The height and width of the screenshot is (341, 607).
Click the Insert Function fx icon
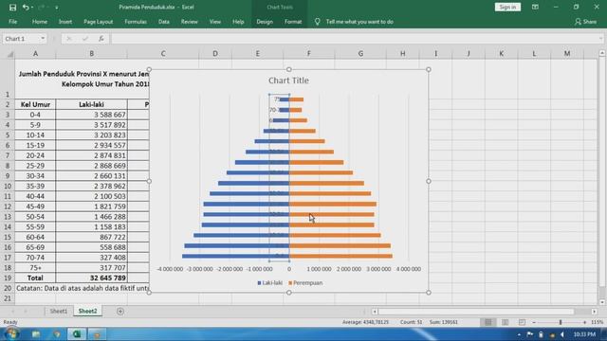click(101, 39)
